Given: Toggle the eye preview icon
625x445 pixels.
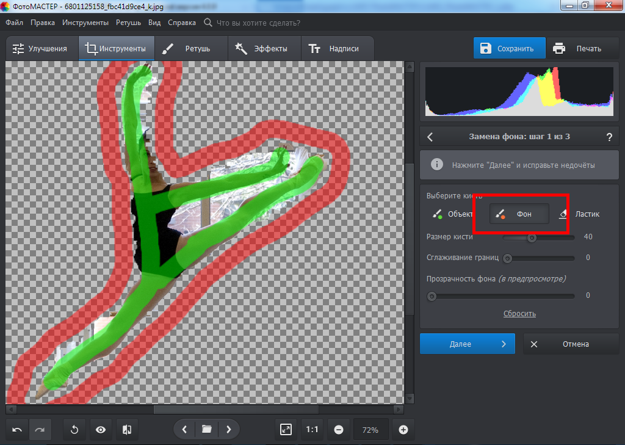Looking at the screenshot, I should (101, 430).
